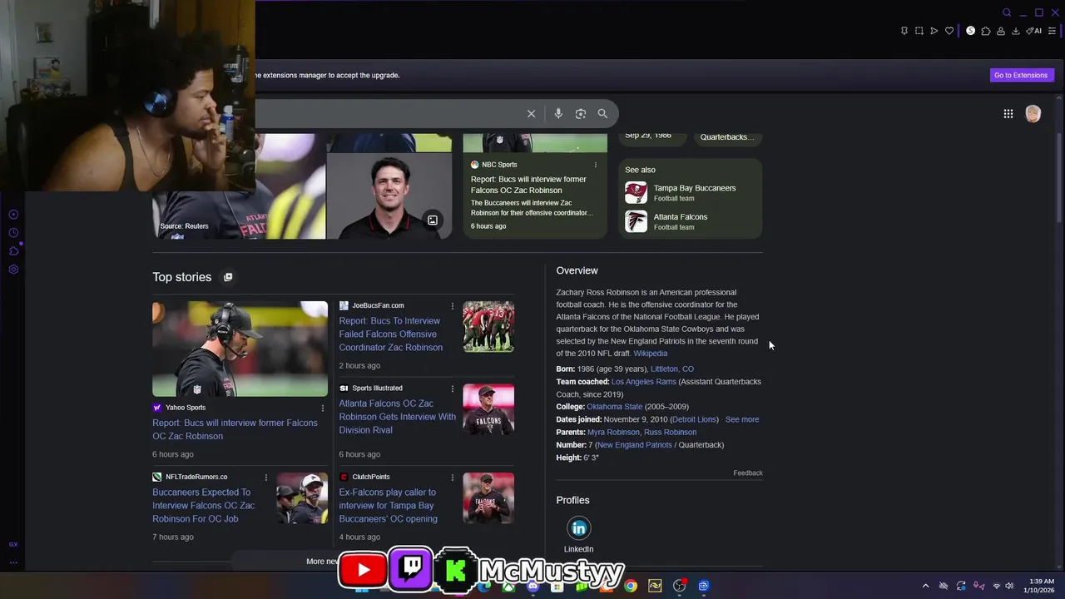Click Oklahoma State college link

[615, 407]
